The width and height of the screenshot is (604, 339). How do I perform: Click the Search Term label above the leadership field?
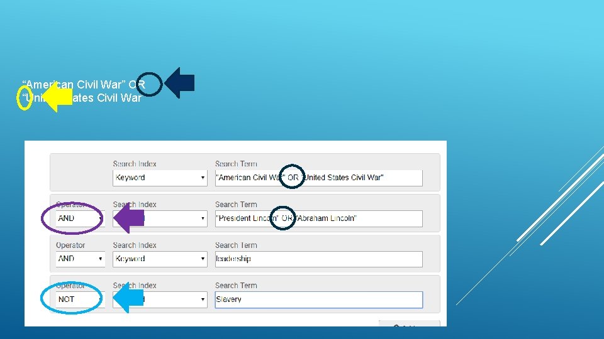click(x=236, y=245)
